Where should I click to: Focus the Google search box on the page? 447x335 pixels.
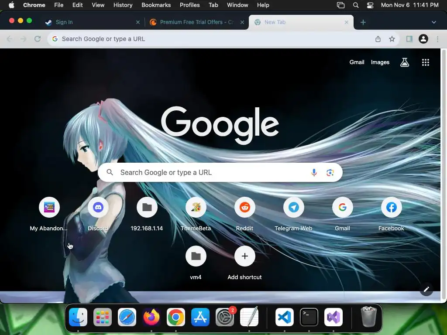(220, 172)
